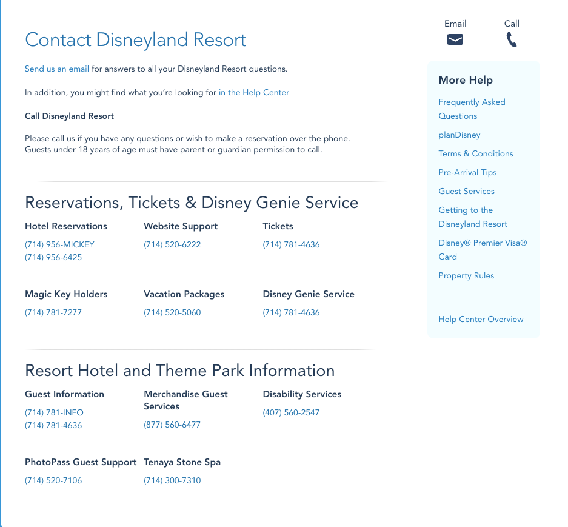Call Website Support at (714) 520-6222
Image resolution: width=568 pixels, height=527 pixels.
(172, 244)
